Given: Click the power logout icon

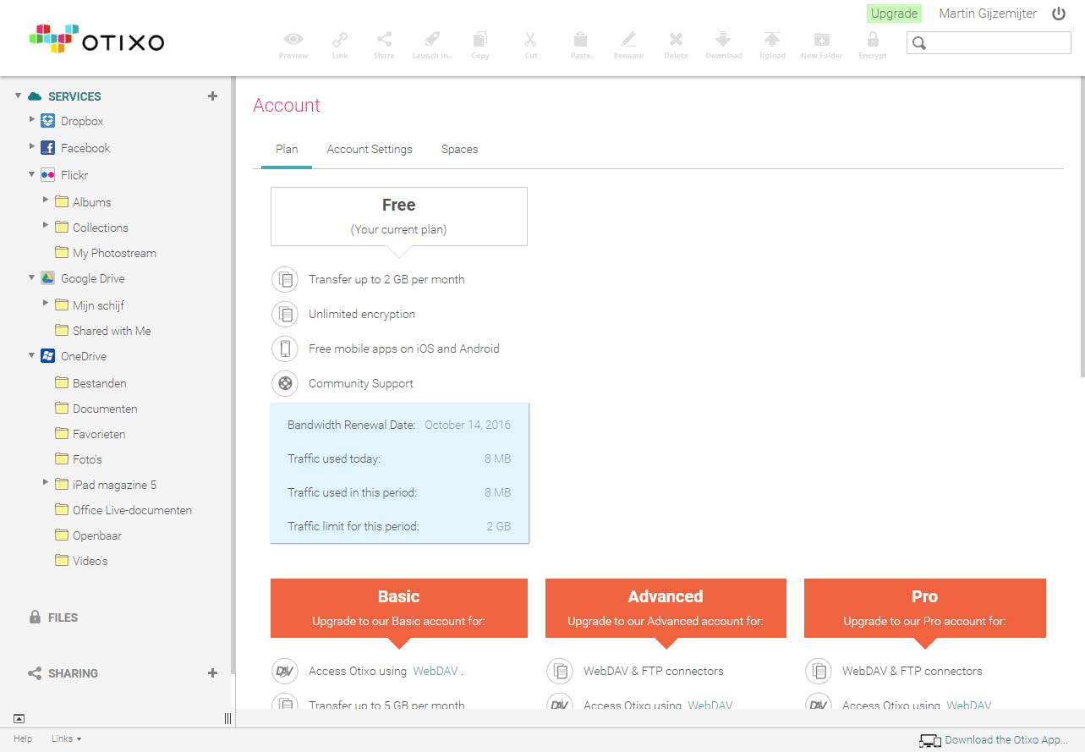Looking at the screenshot, I should (x=1059, y=14).
